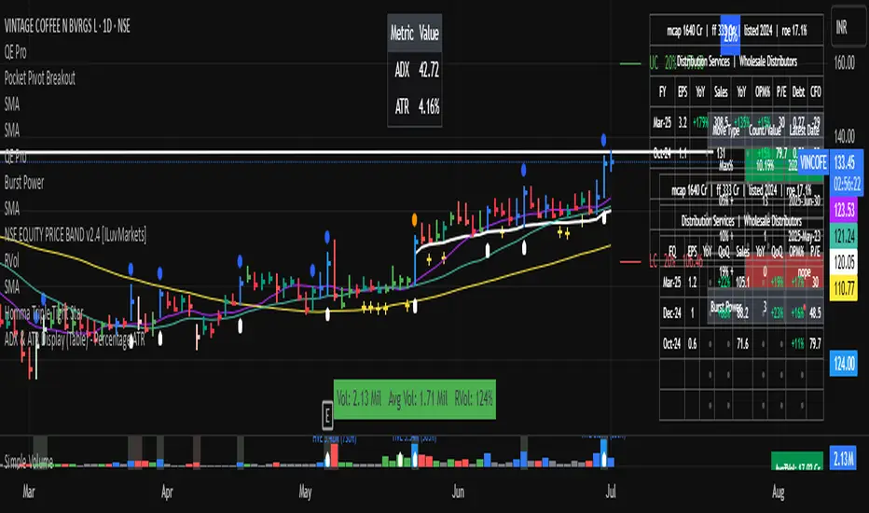Click the FQ column header
869x513 pixels.
click(x=671, y=251)
